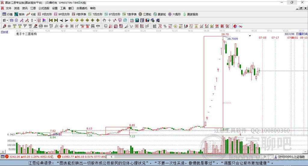Open the 公式选股 menu
This screenshot has width=308, height=166.
point(44,8)
